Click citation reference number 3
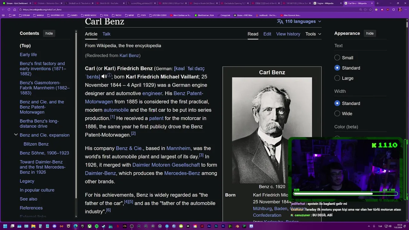This screenshot has width=409, height=230. [201, 155]
